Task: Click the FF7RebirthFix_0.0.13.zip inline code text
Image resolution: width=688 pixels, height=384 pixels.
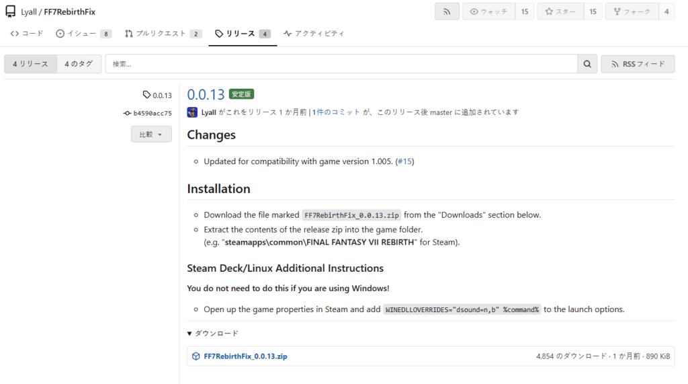Action: pos(351,215)
